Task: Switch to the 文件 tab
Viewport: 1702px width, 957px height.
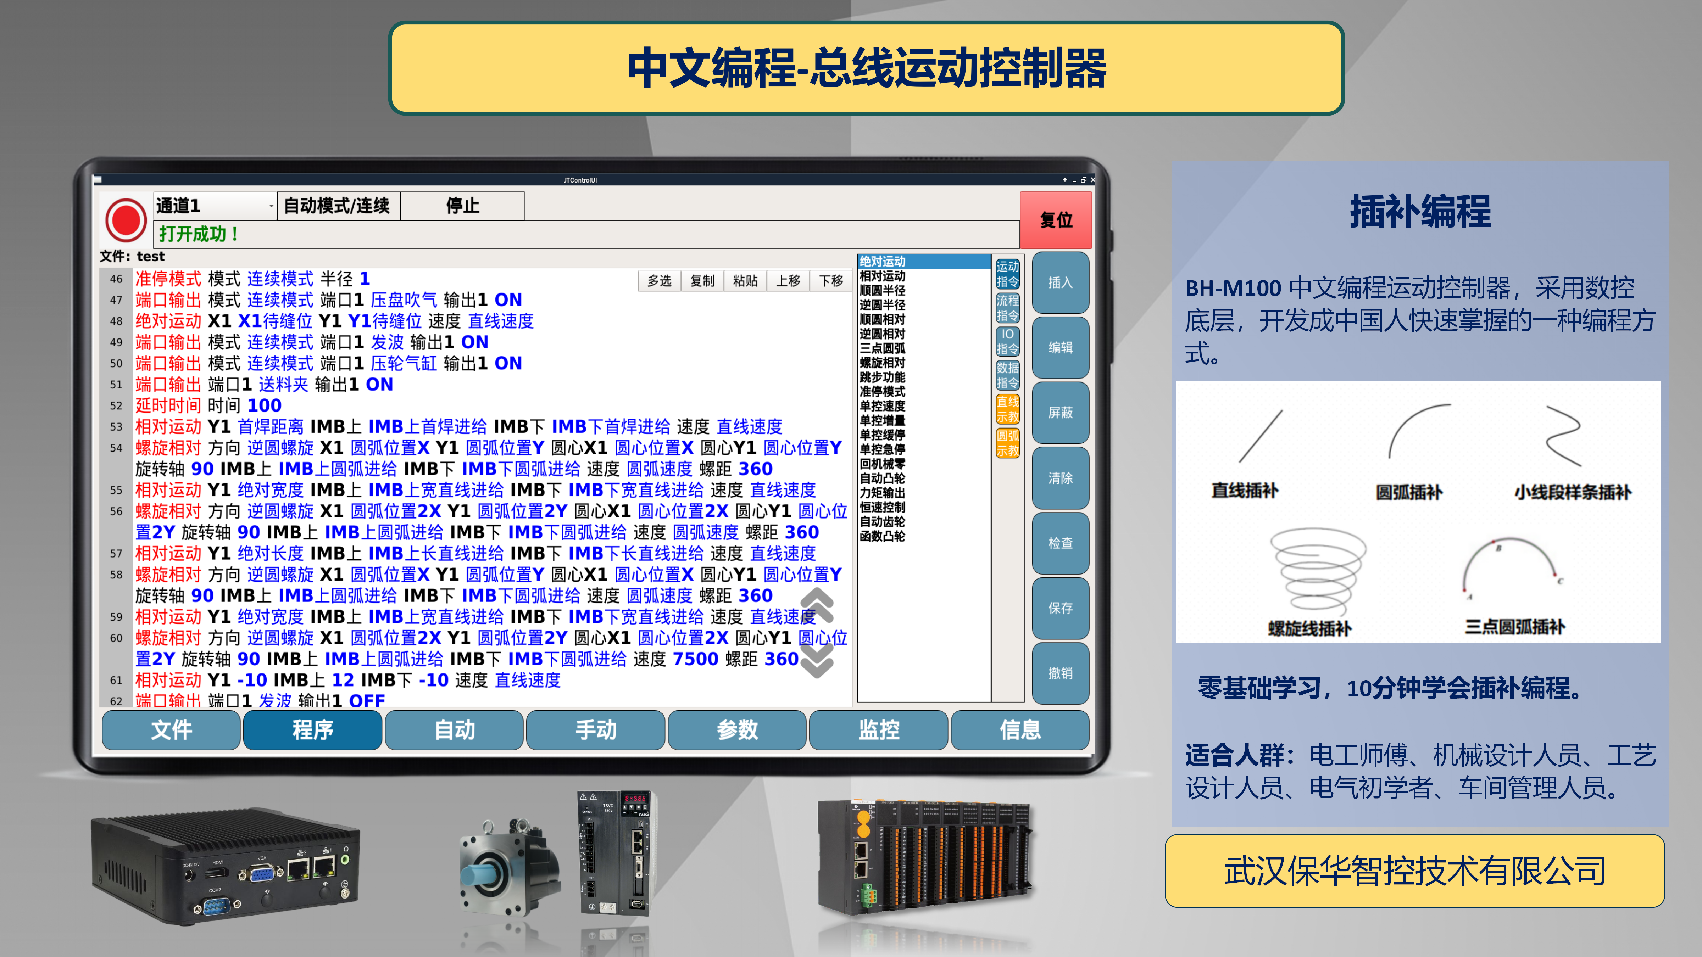Action: pyautogui.click(x=171, y=730)
